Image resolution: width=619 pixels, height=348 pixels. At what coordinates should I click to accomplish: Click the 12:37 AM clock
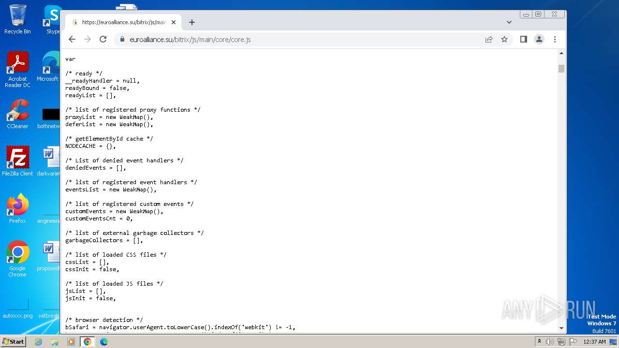(594, 342)
